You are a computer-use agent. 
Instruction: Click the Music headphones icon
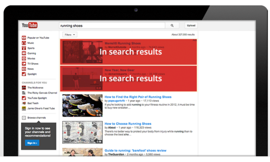click(24, 43)
